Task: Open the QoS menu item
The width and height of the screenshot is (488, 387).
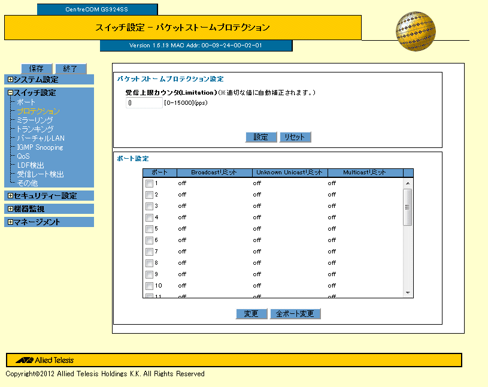Action: coord(23,156)
